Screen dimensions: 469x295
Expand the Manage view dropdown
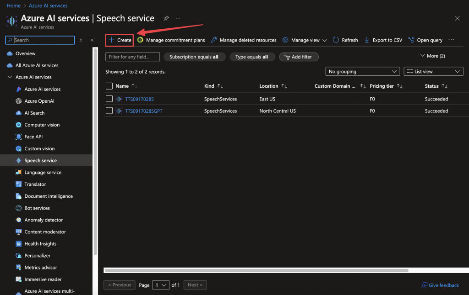(x=305, y=40)
